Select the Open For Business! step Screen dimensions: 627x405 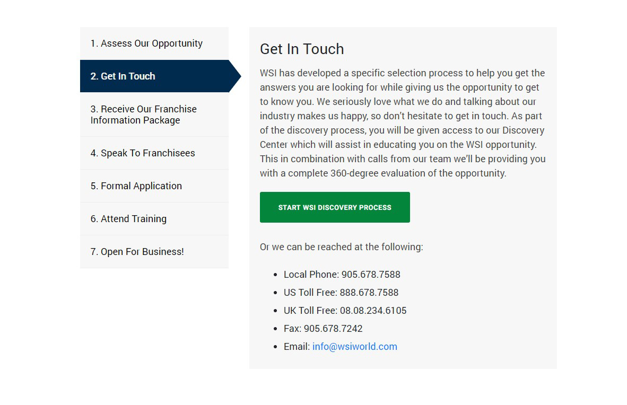pyautogui.click(x=154, y=251)
